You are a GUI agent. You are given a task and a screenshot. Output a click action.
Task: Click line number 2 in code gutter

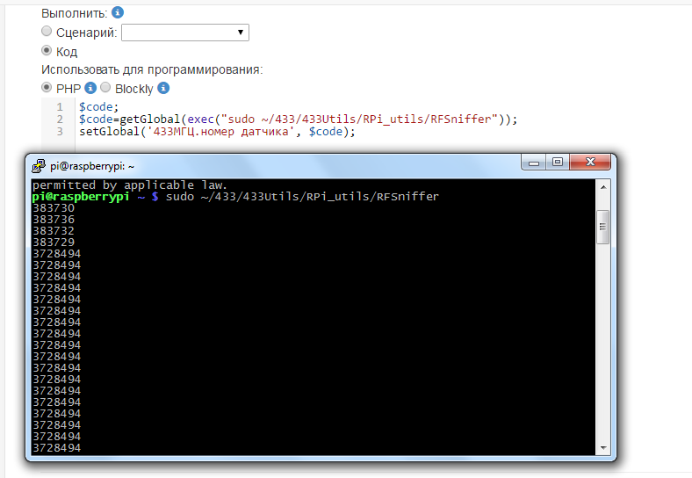[60, 119]
